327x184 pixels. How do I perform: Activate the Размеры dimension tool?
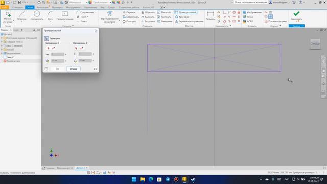210,16
